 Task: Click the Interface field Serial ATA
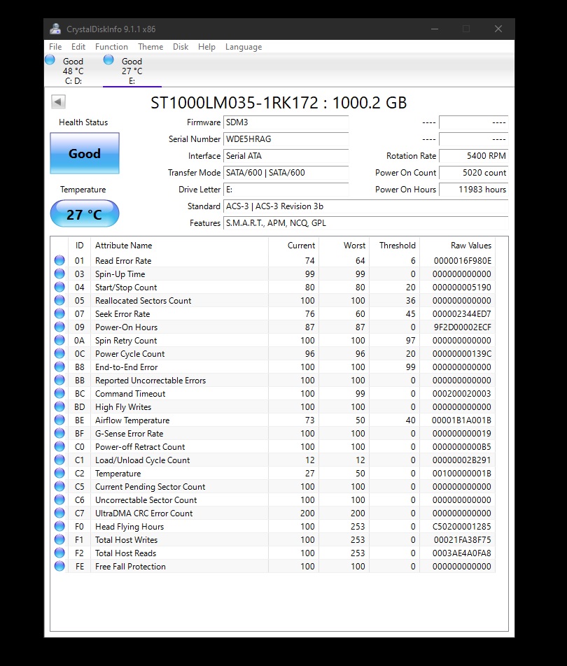[x=286, y=156]
